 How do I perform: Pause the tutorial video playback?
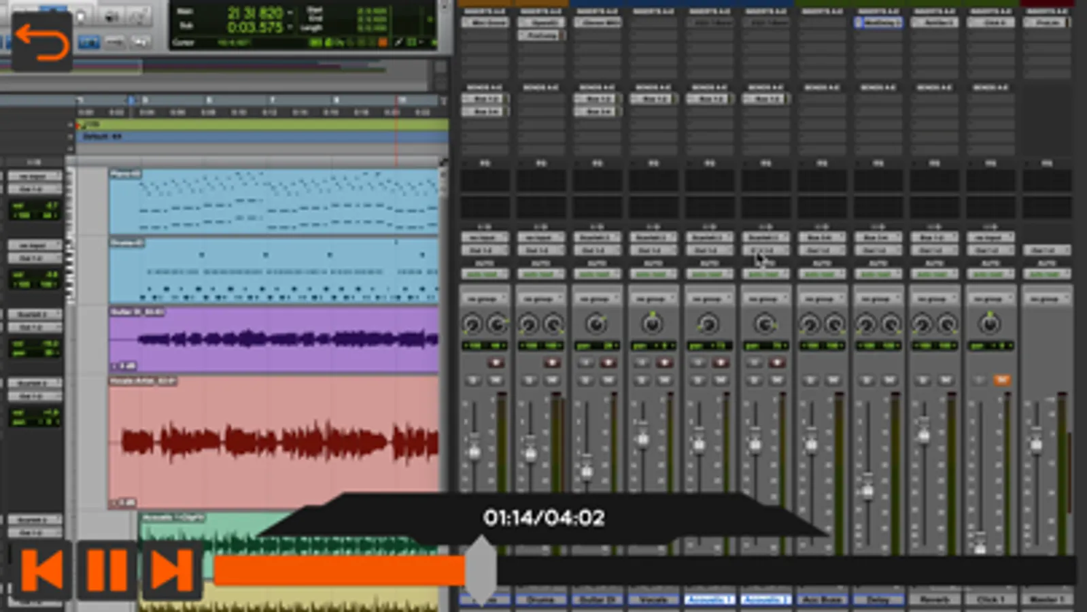(107, 570)
